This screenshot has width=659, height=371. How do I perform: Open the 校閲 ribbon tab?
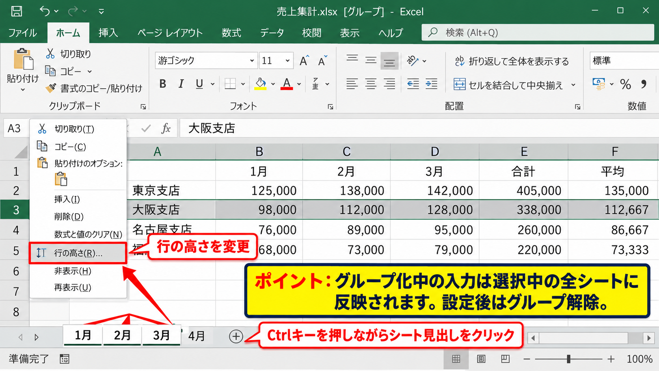point(312,33)
